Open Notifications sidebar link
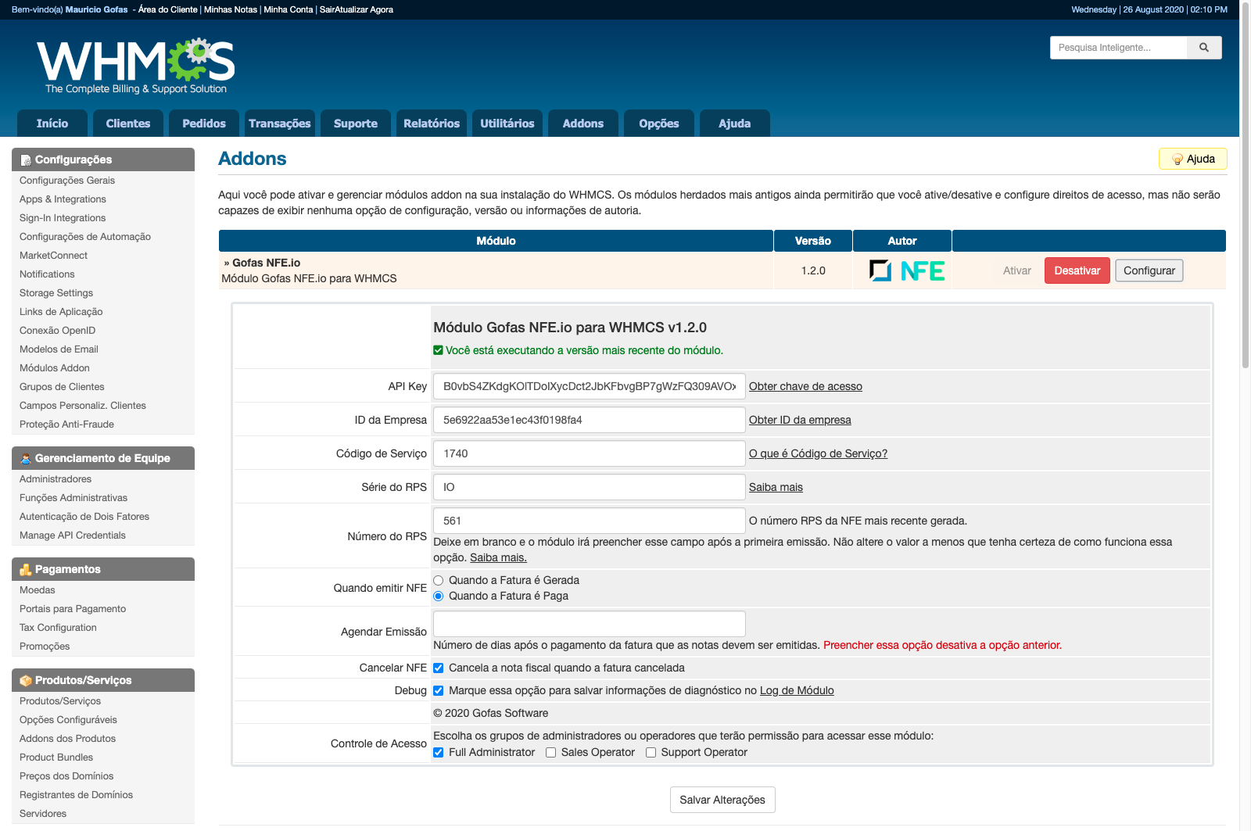1251x831 pixels. pyautogui.click(x=47, y=274)
